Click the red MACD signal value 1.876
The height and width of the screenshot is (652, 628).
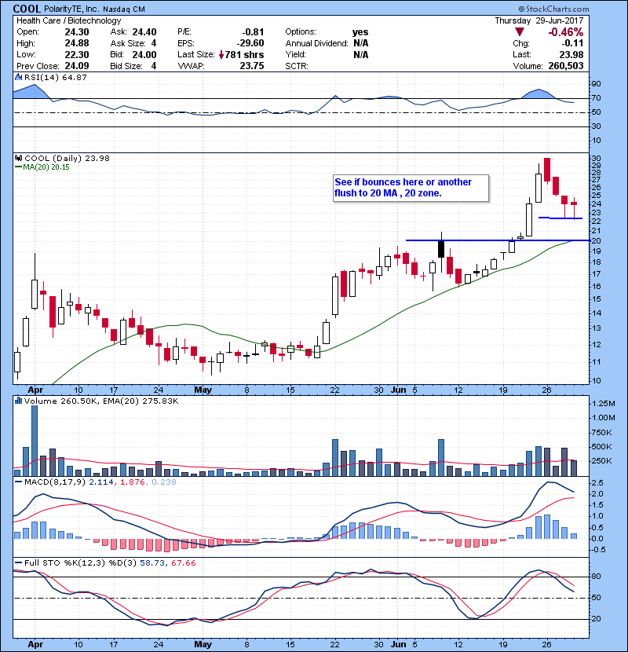133,482
